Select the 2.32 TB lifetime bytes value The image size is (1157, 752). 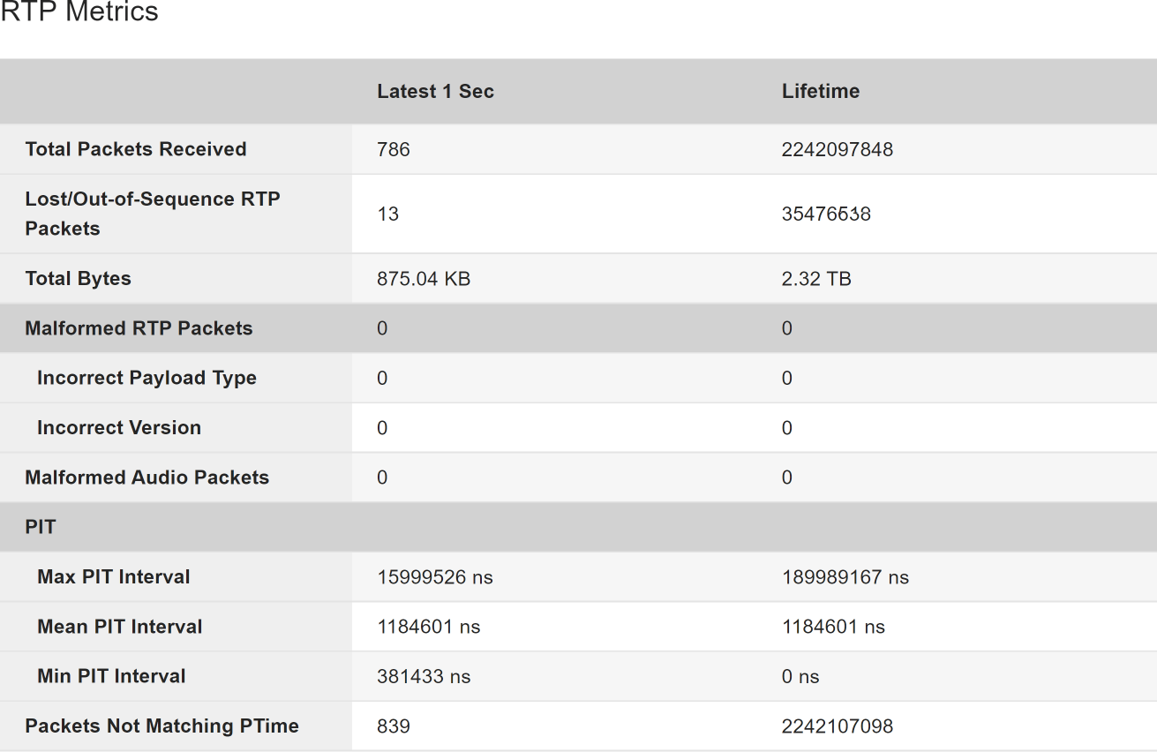[x=816, y=279]
